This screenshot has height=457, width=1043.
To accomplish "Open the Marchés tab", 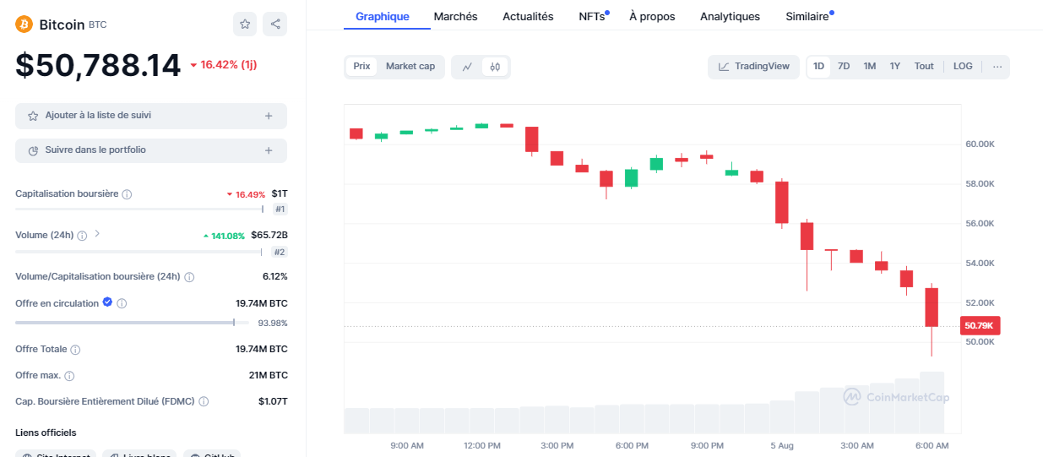I will click(x=455, y=16).
